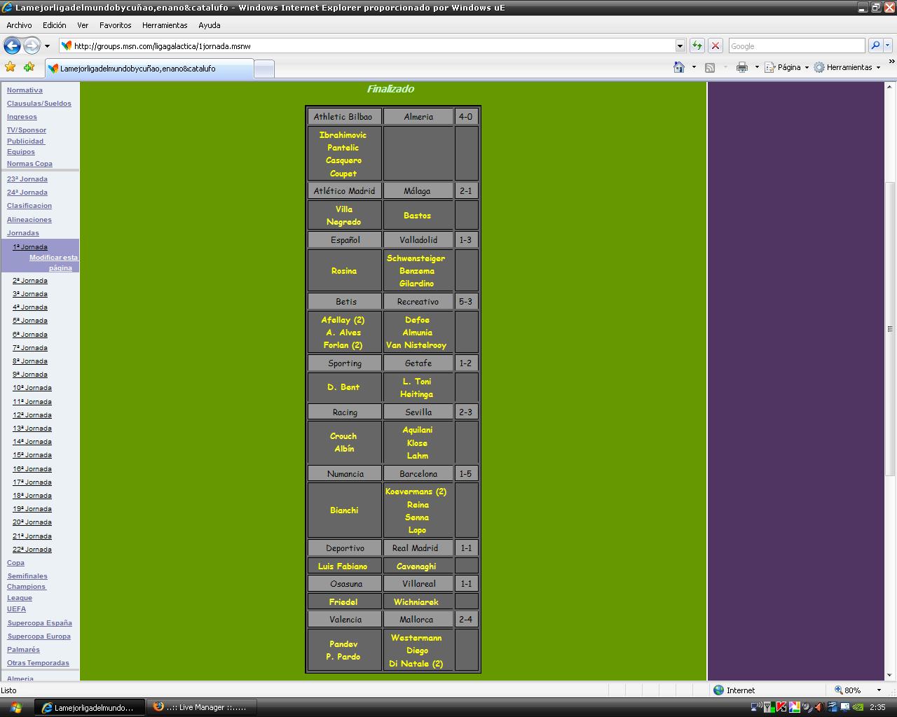Open the Normas Copa link

point(29,164)
